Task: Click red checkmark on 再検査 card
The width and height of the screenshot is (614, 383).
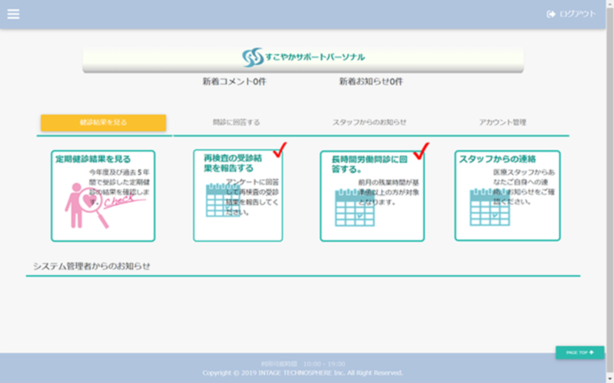Action: click(280, 150)
